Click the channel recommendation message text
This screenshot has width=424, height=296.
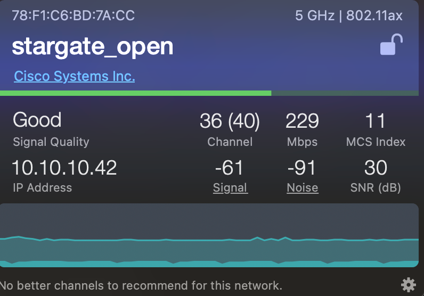coord(141,285)
